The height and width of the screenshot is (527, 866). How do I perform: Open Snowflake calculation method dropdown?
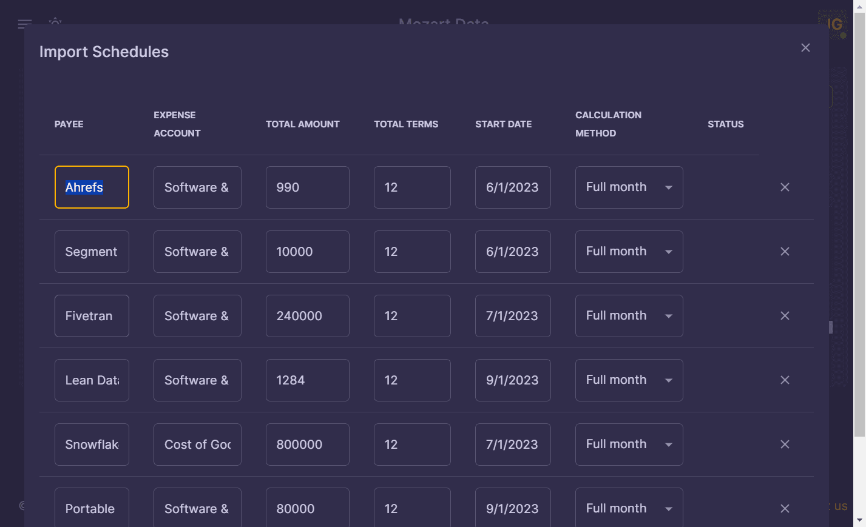click(x=629, y=445)
